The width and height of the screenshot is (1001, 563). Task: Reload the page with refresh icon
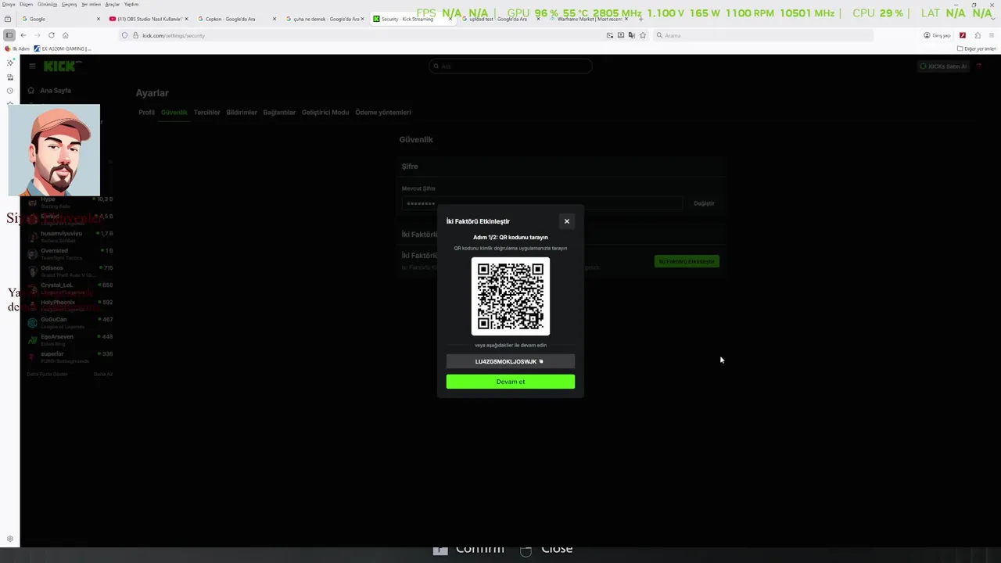coord(52,35)
